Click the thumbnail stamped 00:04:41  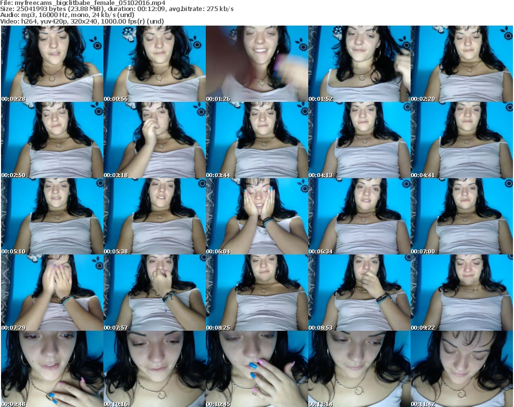point(462,140)
